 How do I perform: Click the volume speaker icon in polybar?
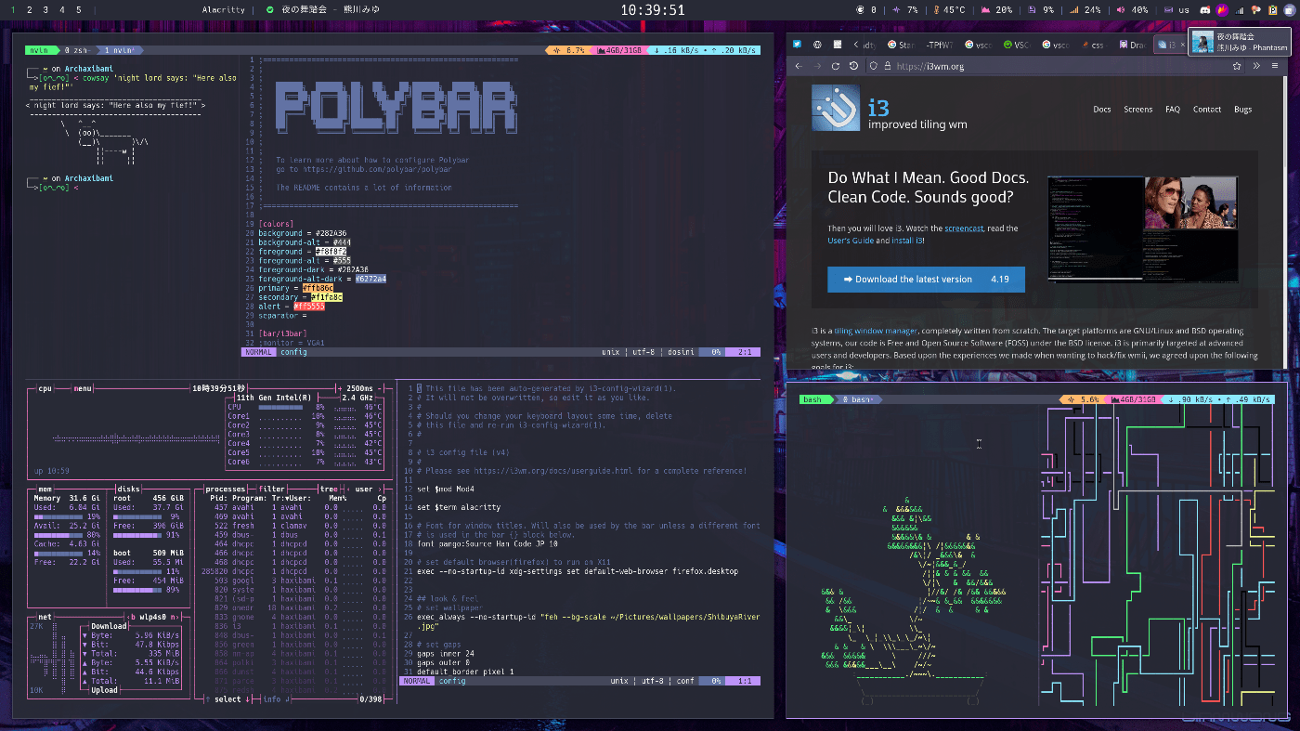point(1120,9)
